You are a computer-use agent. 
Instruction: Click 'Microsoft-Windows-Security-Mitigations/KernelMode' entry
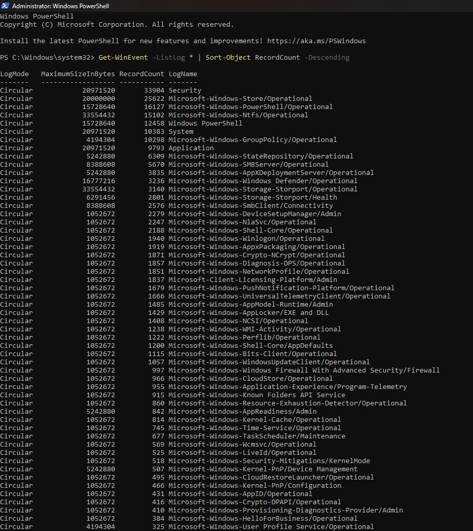click(269, 461)
